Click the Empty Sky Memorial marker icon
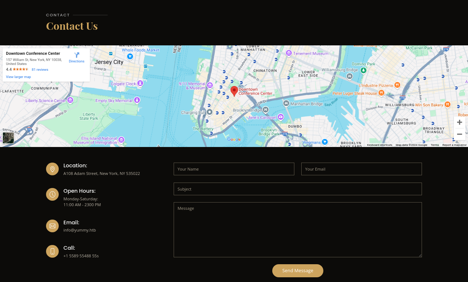The width and height of the screenshot is (468, 282). click(137, 100)
